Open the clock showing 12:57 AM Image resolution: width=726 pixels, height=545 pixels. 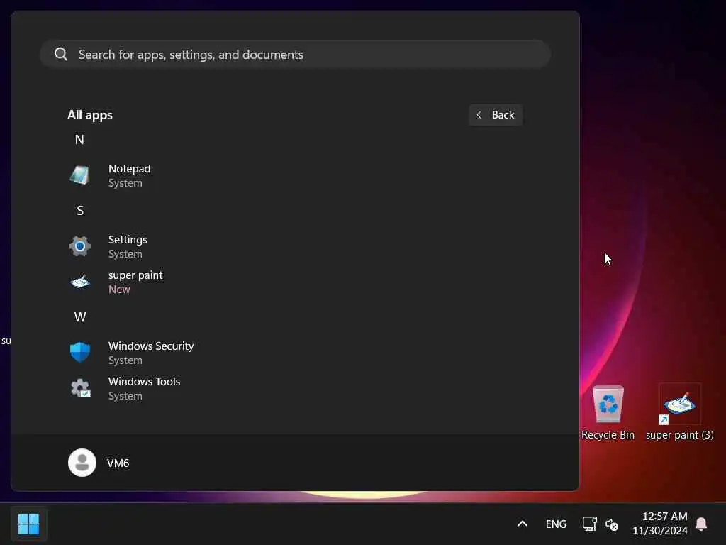660,524
